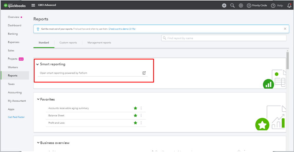Collapse the Favorites section
Screen dimensions: 294x152
tap(38, 100)
